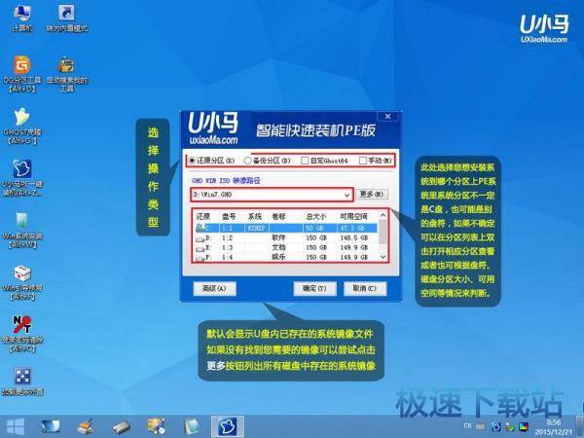This screenshot has height=438, width=584.
Task: Sort by the disk number column header
Action: tap(229, 216)
